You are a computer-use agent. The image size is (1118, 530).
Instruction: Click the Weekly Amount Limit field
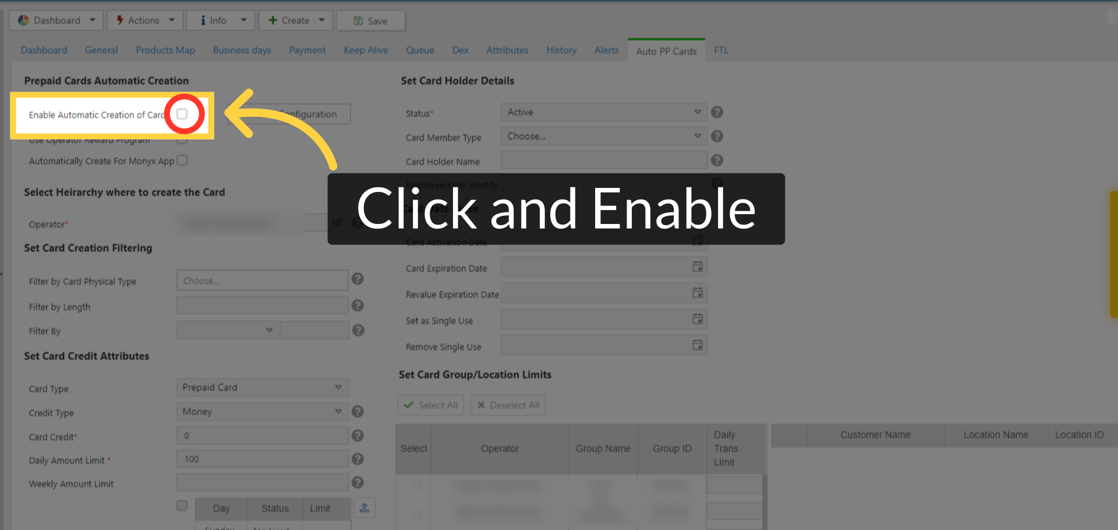point(262,482)
